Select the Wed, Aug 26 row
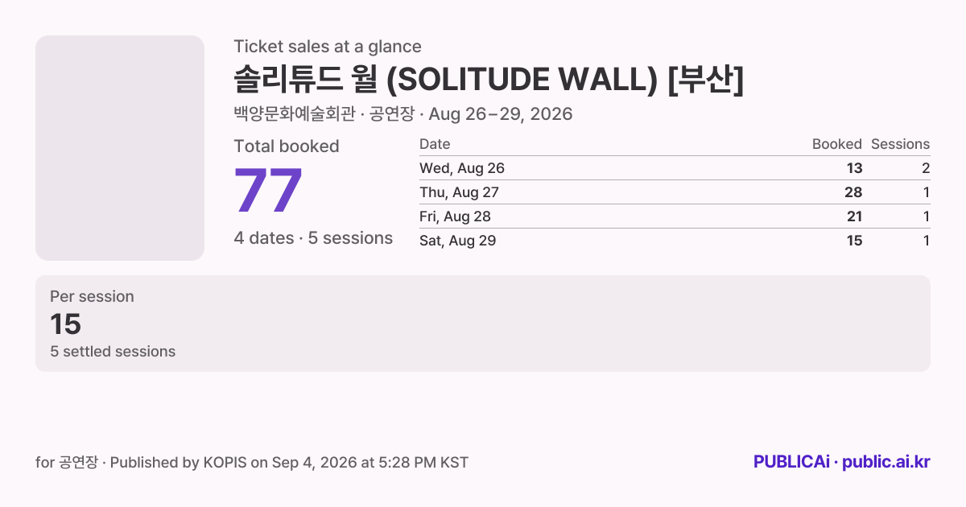Viewport: 966px width, 507px height. coord(675,168)
